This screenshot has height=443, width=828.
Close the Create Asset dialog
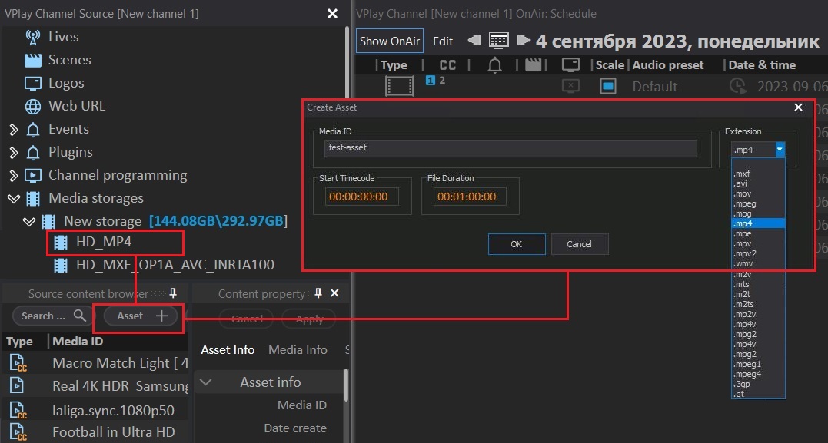799,107
